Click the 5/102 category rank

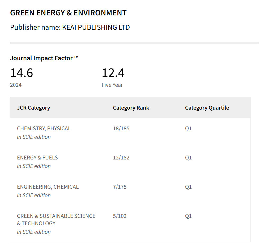tap(120, 216)
